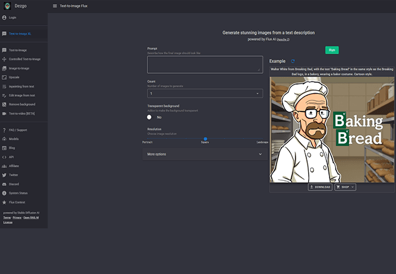Expand the More options section

point(205,154)
